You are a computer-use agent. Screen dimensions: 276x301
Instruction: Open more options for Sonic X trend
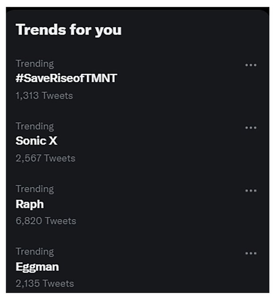[x=251, y=128]
